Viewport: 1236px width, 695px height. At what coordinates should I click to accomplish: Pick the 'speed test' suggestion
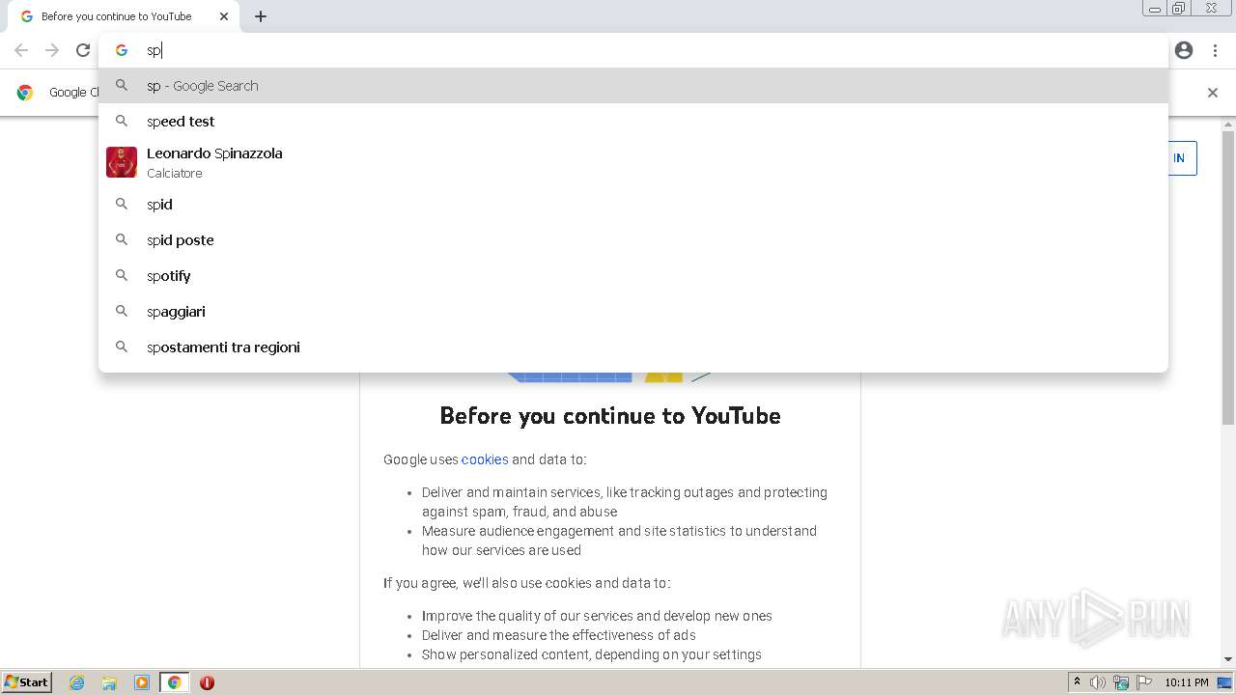click(633, 121)
